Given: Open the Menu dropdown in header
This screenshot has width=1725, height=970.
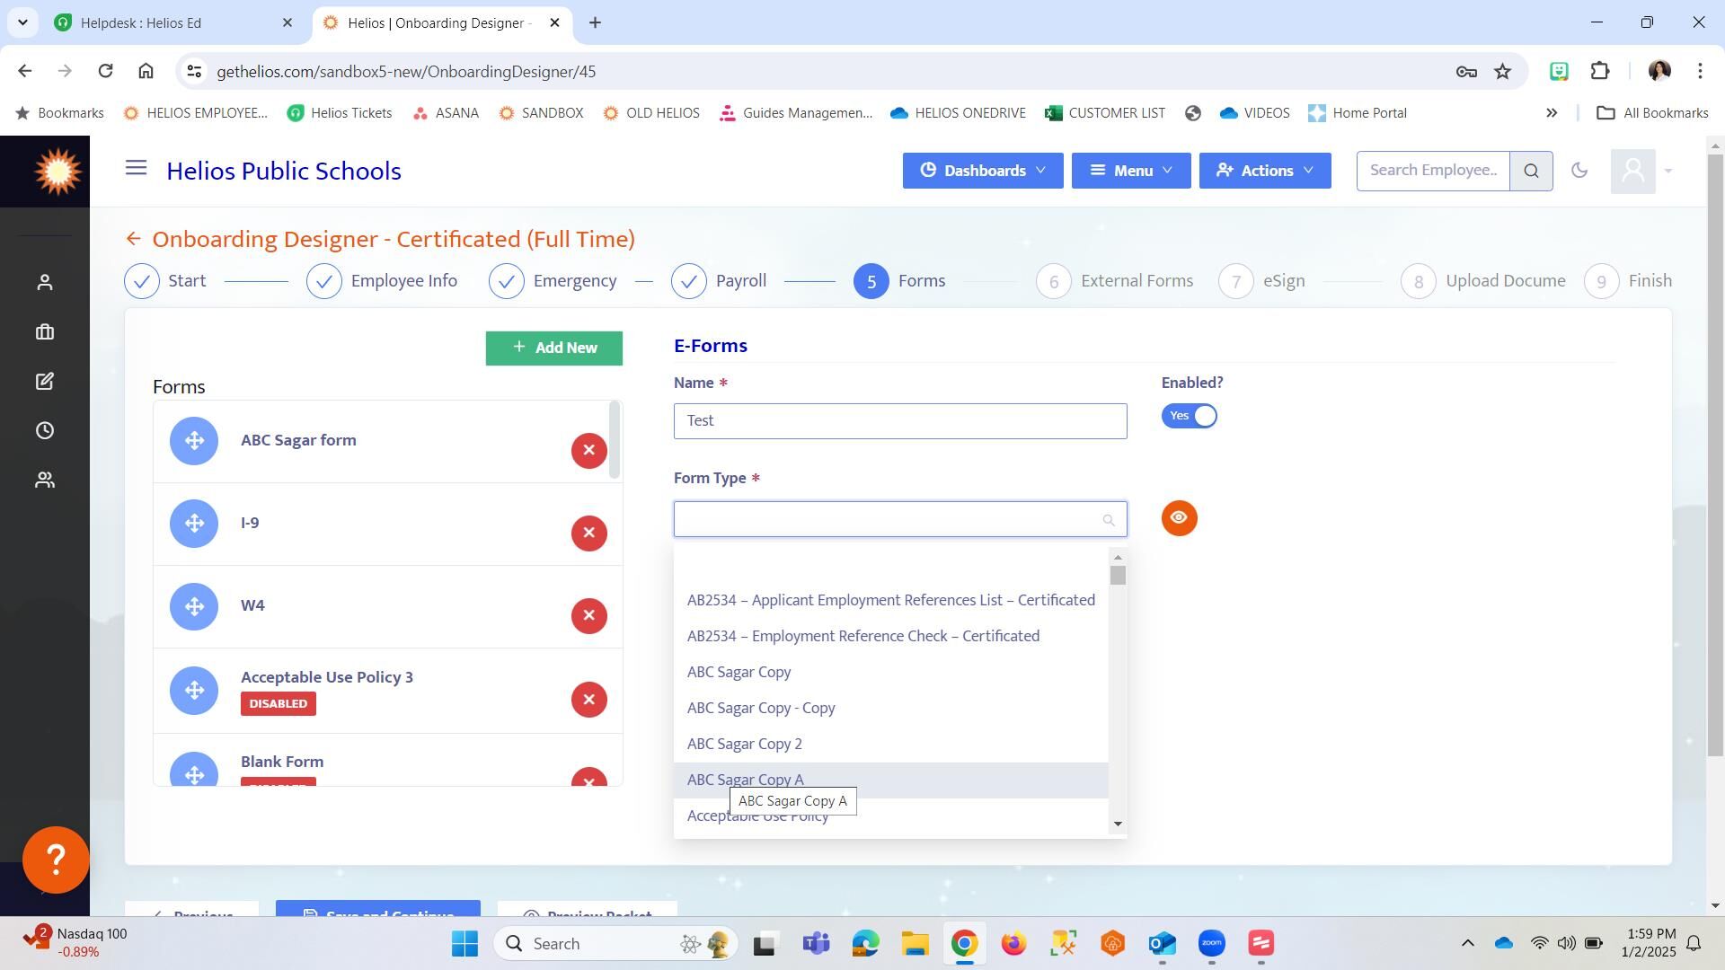Looking at the screenshot, I should pyautogui.click(x=1130, y=171).
